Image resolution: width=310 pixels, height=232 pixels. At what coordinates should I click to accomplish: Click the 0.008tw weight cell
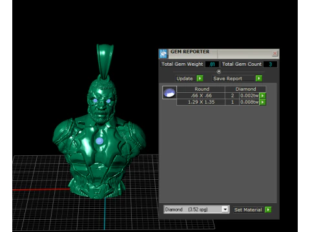click(x=249, y=102)
